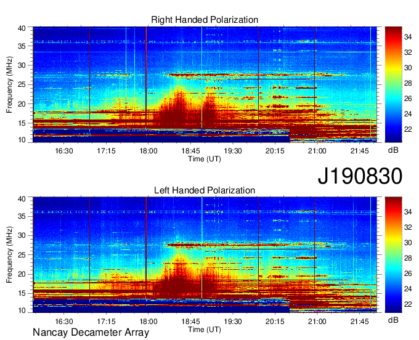Click 20:15 tick on Left Handed time axis
This screenshot has width=419, height=340.
click(x=275, y=322)
